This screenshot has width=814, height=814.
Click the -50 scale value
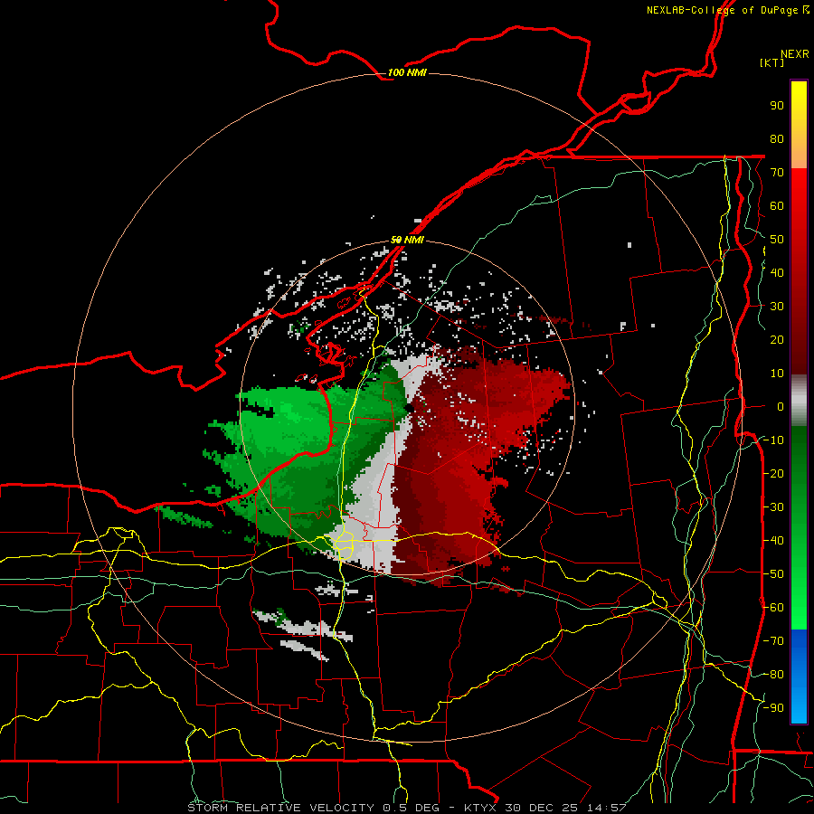click(773, 574)
